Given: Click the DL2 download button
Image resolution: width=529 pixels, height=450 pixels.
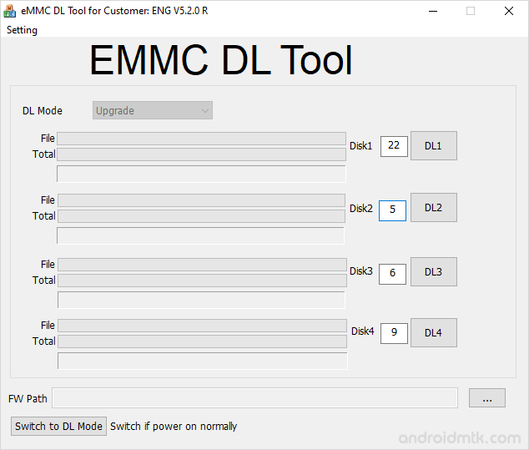Looking at the screenshot, I should (434, 208).
